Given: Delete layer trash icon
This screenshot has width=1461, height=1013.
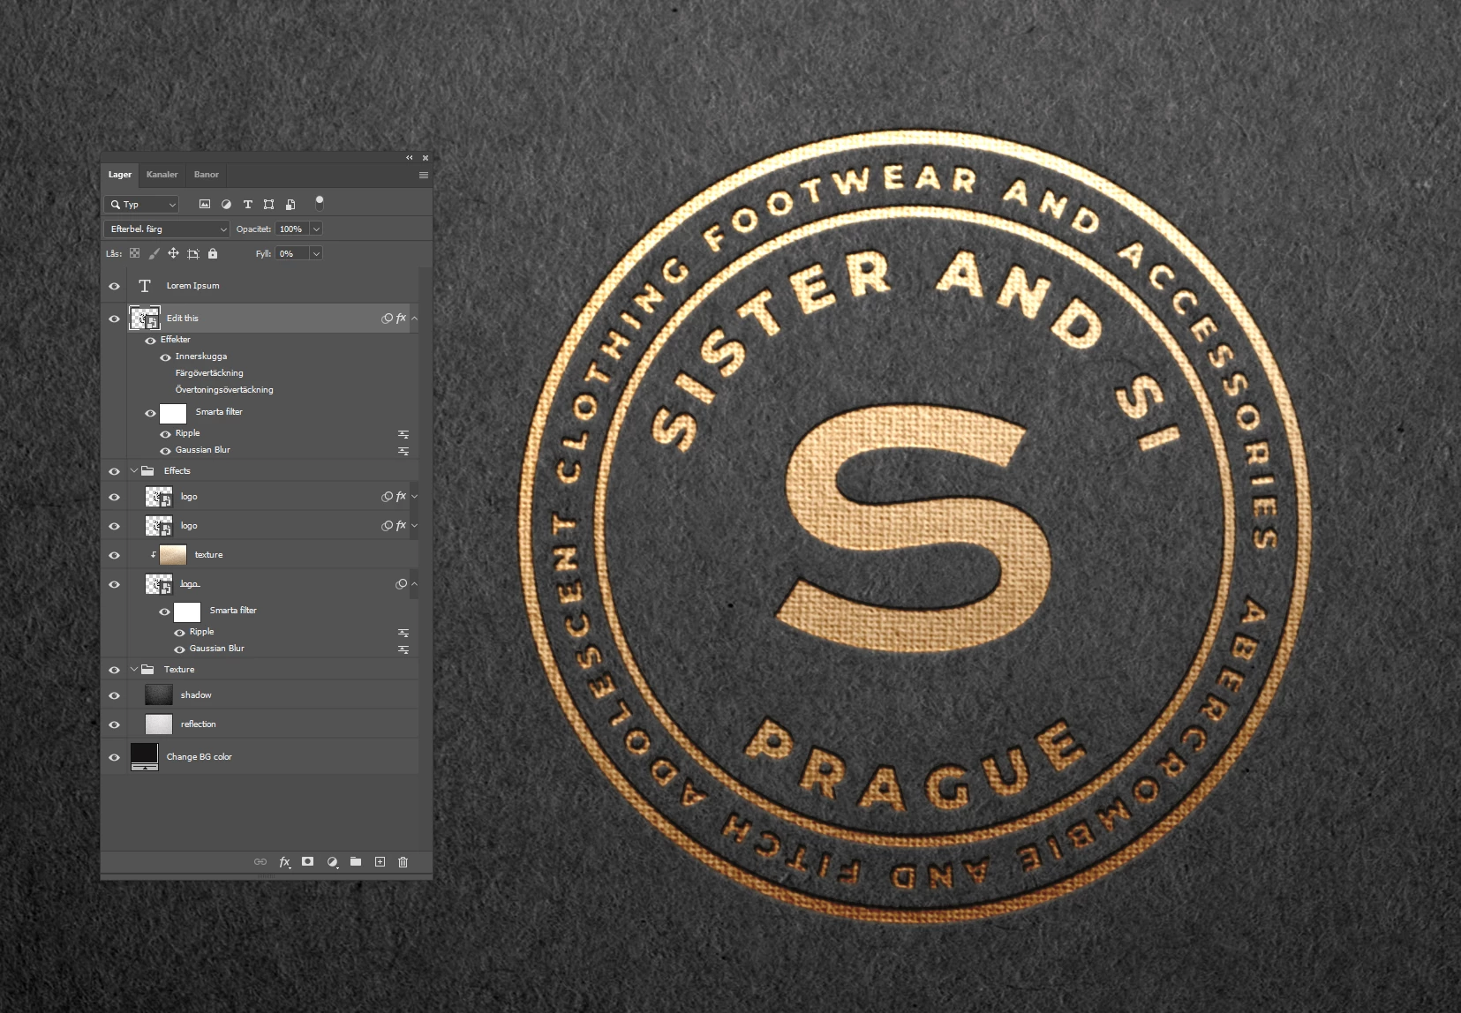Looking at the screenshot, I should pyautogui.click(x=403, y=862).
